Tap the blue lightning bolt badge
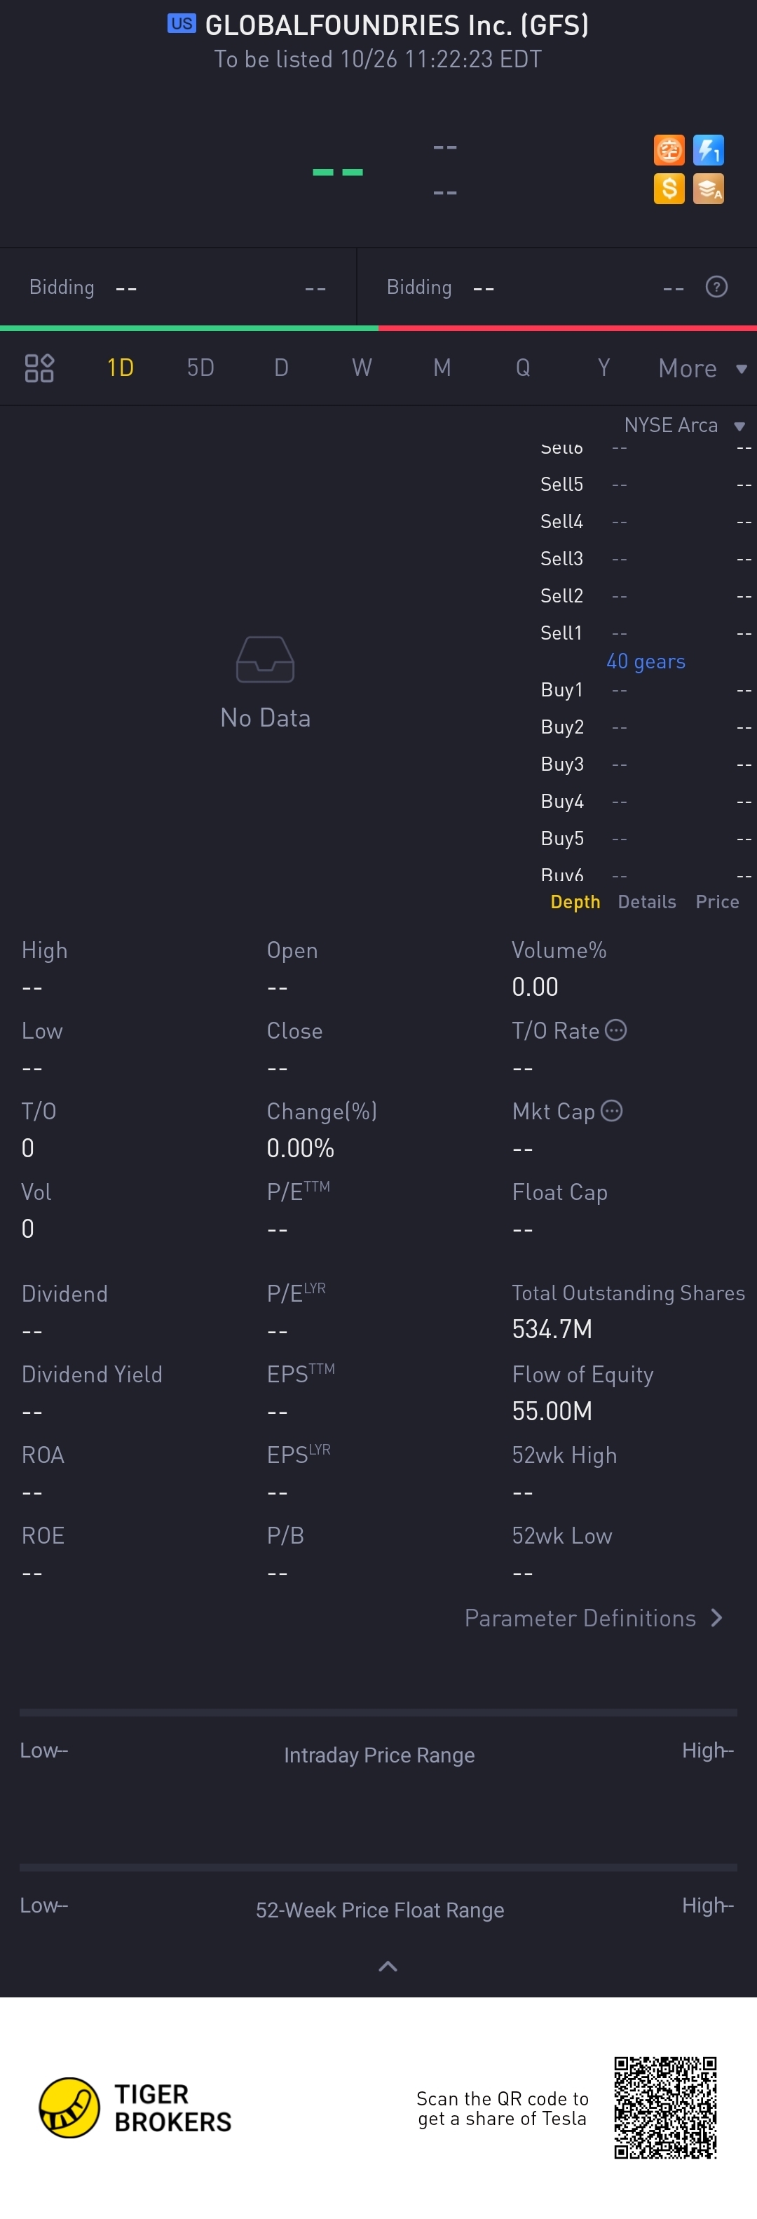This screenshot has height=2219, width=757. (709, 150)
